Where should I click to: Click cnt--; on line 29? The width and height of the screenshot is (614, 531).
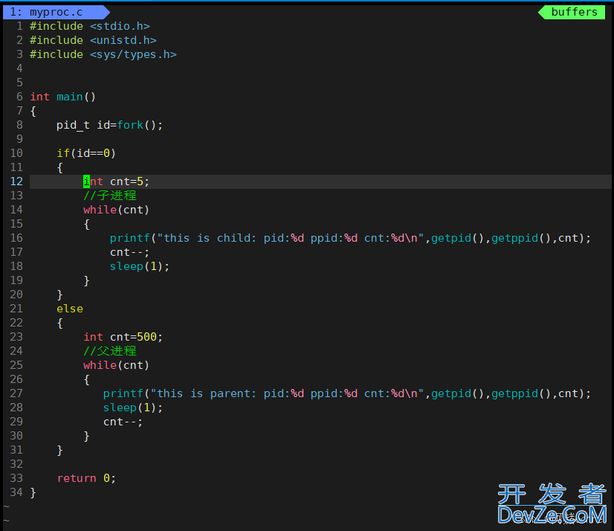pyautogui.click(x=123, y=422)
